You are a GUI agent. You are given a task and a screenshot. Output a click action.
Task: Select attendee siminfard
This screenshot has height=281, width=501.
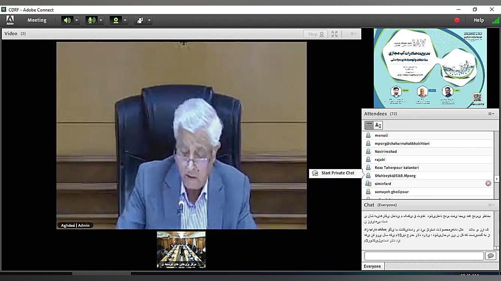tap(427, 184)
